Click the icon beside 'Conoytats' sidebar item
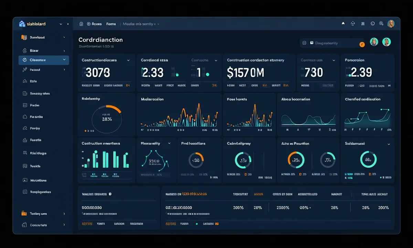Viewport: 413px width, 248px height. [24, 225]
